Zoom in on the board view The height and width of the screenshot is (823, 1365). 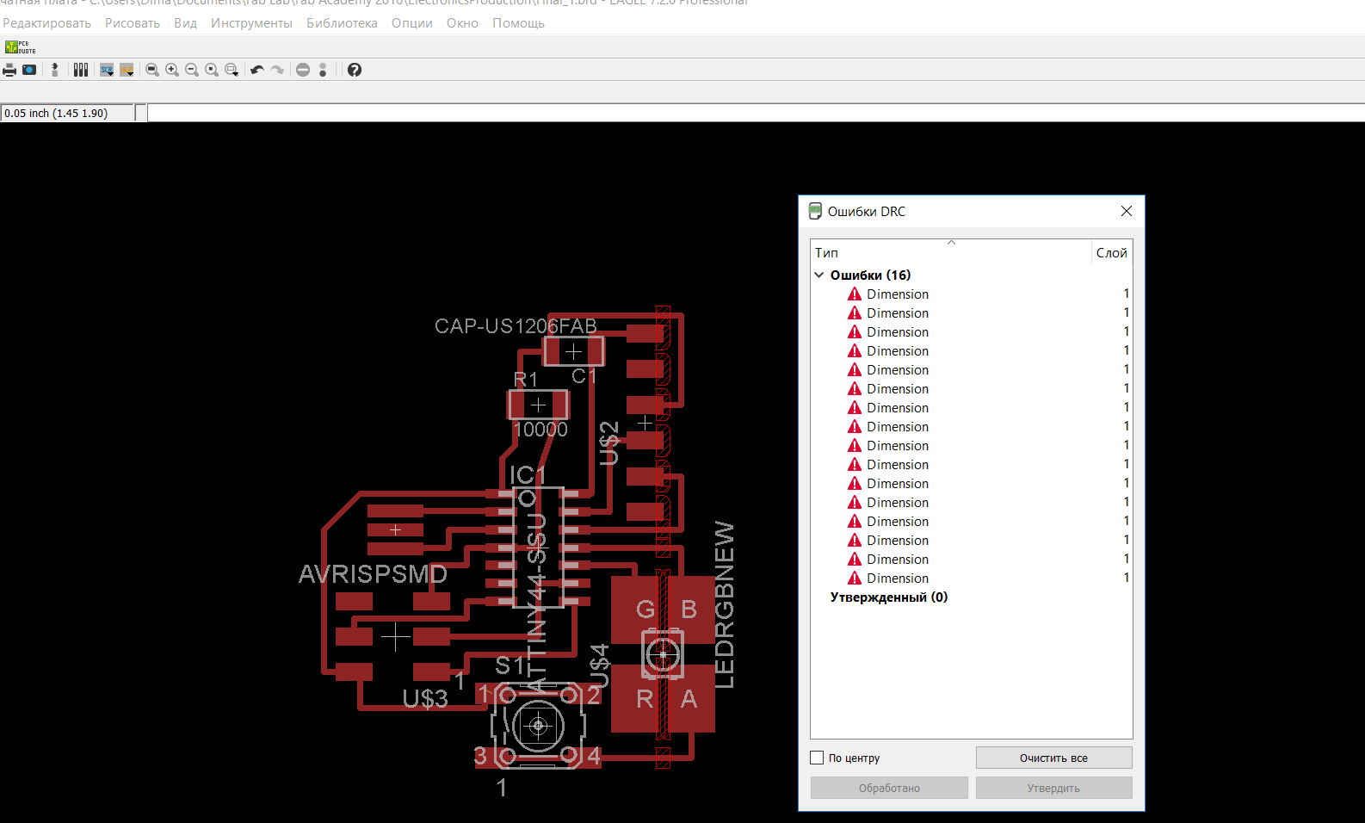pos(172,70)
